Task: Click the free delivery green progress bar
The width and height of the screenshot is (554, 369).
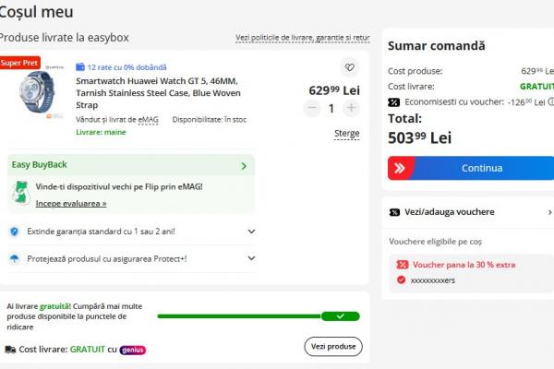Action: (259, 316)
